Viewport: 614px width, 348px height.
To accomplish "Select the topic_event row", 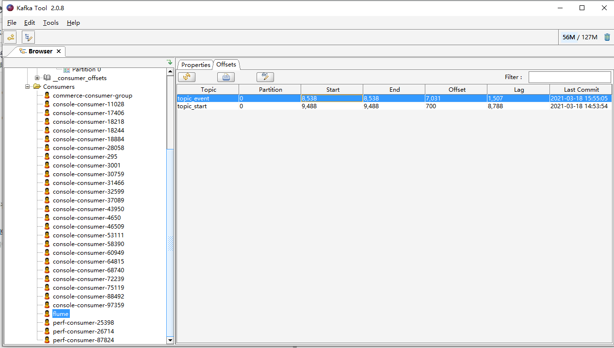I will (x=394, y=99).
